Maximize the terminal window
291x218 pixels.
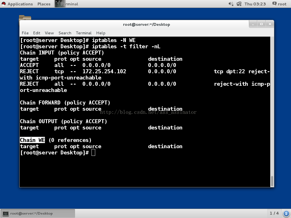(x=261, y=24)
